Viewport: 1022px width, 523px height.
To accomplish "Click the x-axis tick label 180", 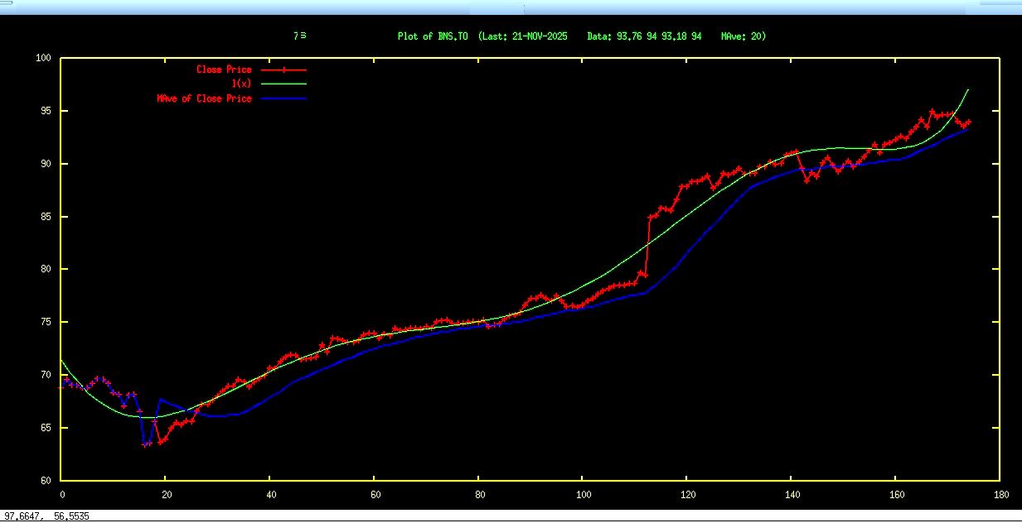I will (1000, 494).
